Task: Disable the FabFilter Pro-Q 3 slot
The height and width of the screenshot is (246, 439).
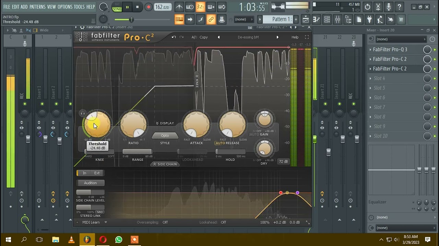Action: tap(435, 50)
